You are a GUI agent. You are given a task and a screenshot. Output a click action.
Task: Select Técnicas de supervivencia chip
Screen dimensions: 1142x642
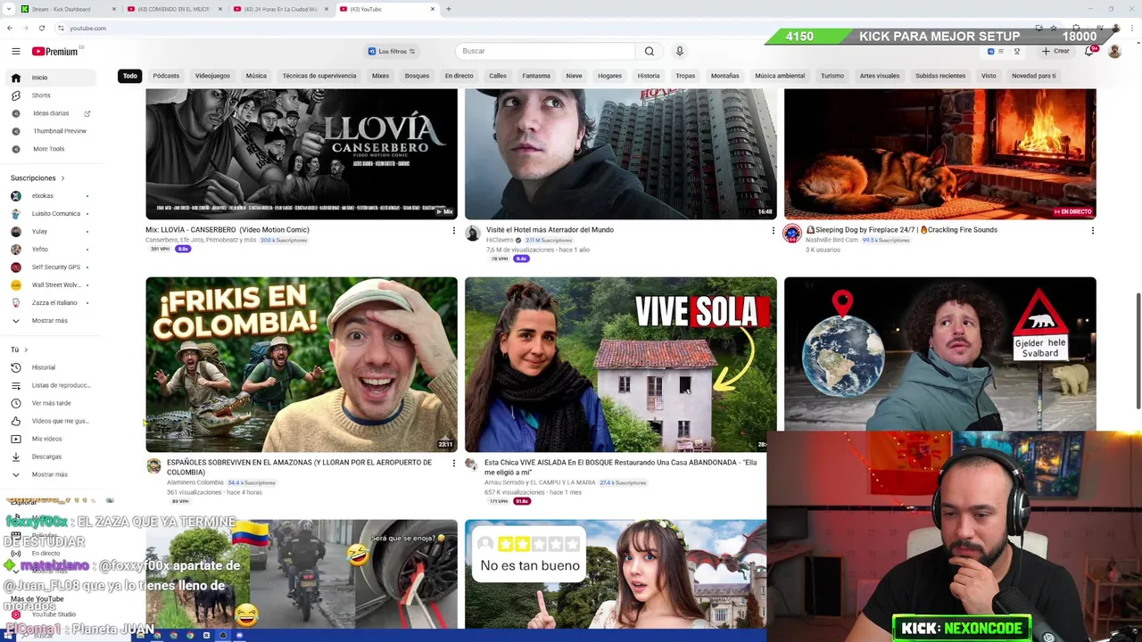tap(319, 76)
